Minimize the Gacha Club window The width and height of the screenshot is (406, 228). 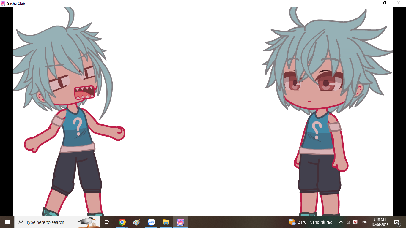[x=372, y=3]
